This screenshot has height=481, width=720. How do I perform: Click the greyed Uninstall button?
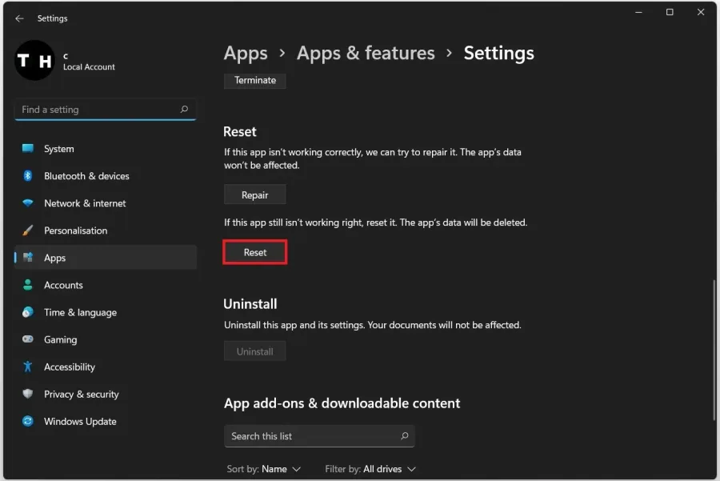[x=255, y=351]
